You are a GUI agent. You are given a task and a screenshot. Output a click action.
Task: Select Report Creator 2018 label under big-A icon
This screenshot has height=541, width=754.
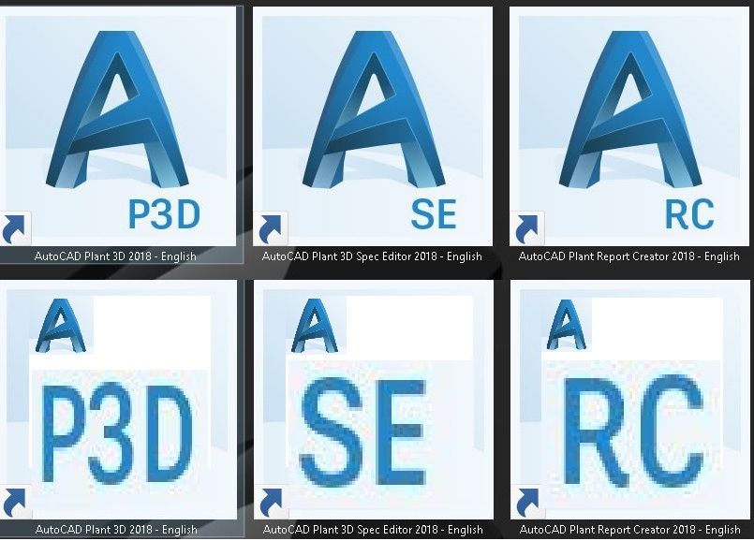pyautogui.click(x=629, y=256)
